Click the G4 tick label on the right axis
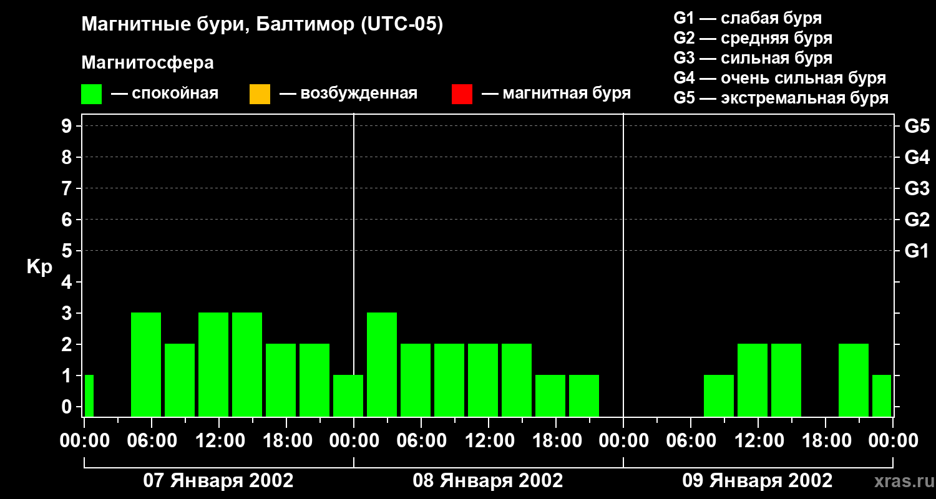 click(x=917, y=157)
